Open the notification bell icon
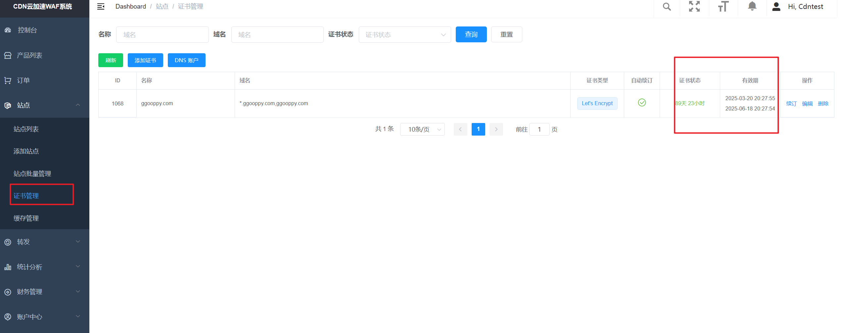Screen dimensions: 843x333 point(752,6)
